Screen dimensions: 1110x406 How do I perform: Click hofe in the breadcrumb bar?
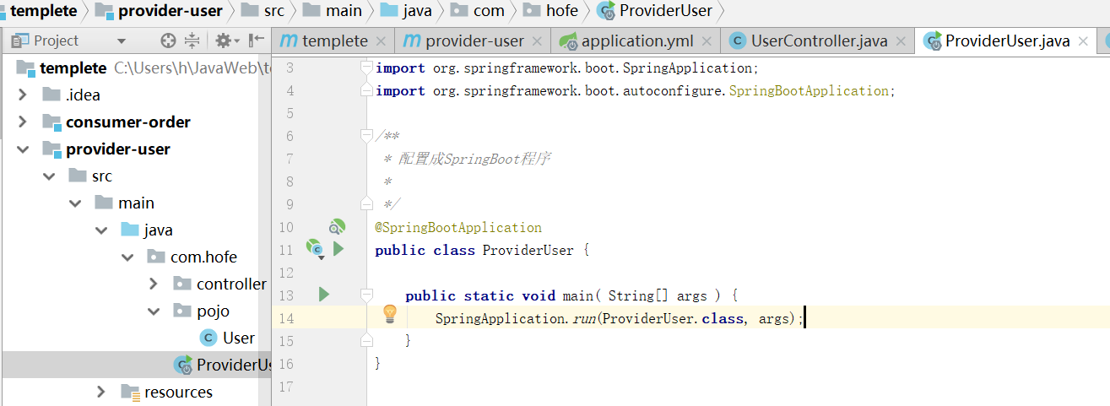tap(562, 11)
